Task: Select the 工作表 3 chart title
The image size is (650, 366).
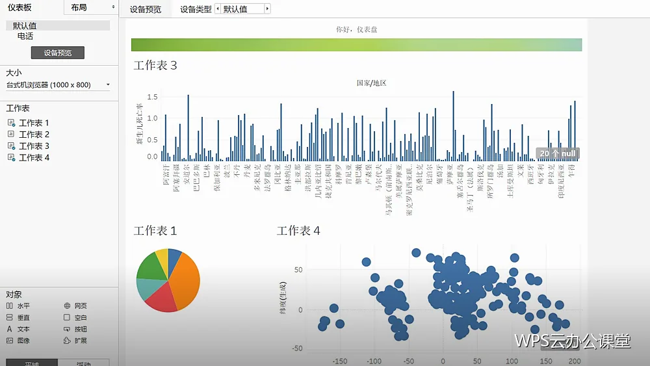Action: (x=155, y=65)
